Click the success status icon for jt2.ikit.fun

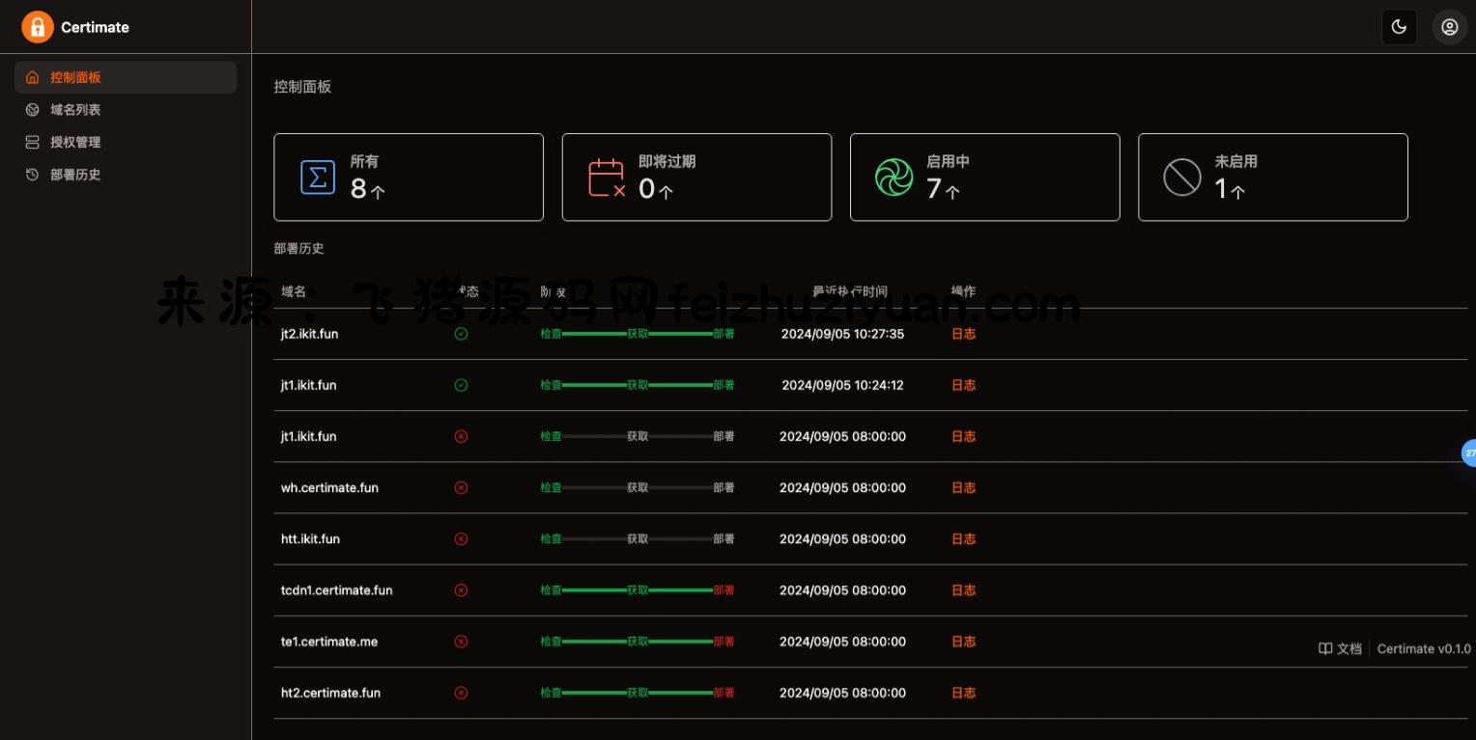pyautogui.click(x=461, y=334)
